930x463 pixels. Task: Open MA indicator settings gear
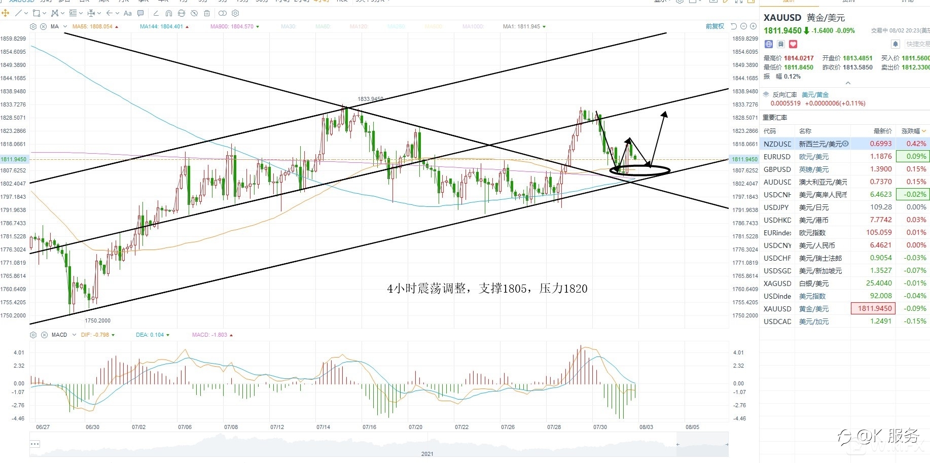[x=33, y=26]
